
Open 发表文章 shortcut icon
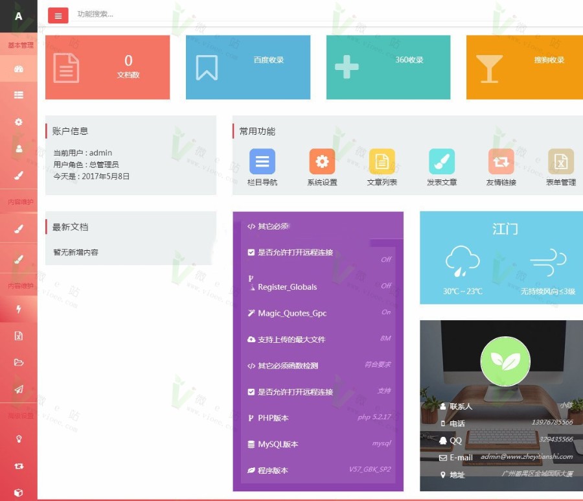[442, 161]
